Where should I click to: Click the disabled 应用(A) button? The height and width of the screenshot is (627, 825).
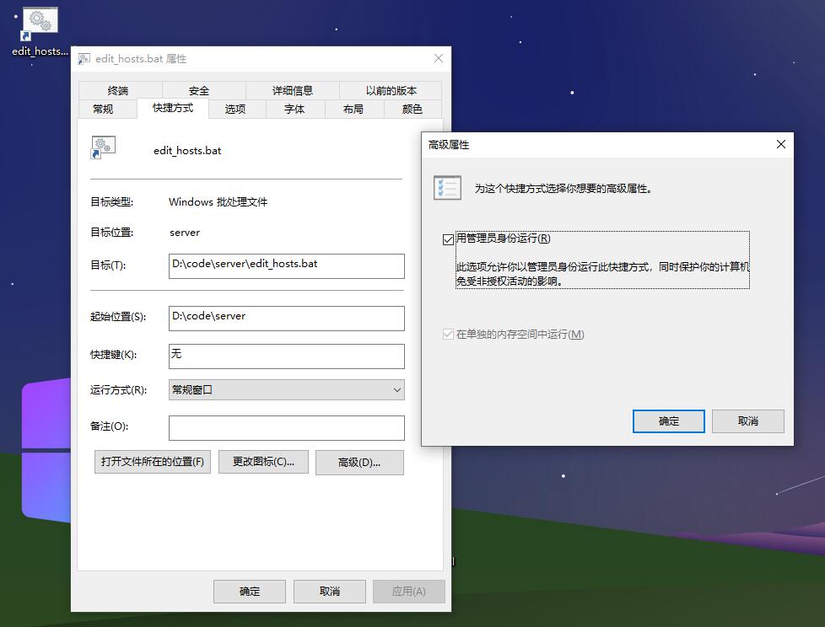coord(409,592)
